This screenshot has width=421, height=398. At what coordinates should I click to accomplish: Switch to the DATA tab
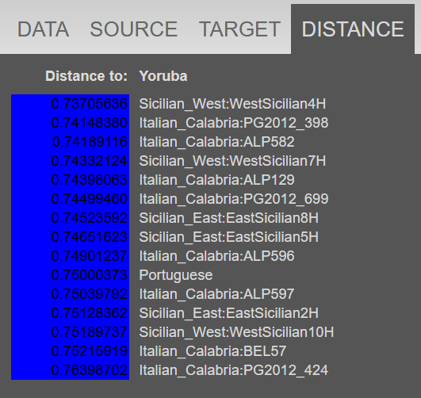tap(44, 29)
